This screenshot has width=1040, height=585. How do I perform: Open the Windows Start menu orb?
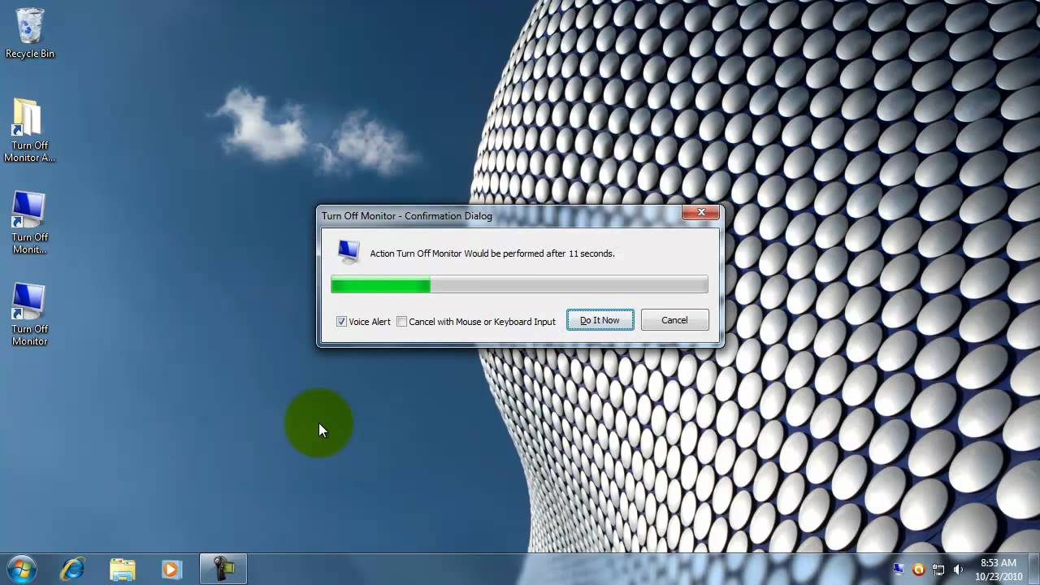pyautogui.click(x=22, y=569)
